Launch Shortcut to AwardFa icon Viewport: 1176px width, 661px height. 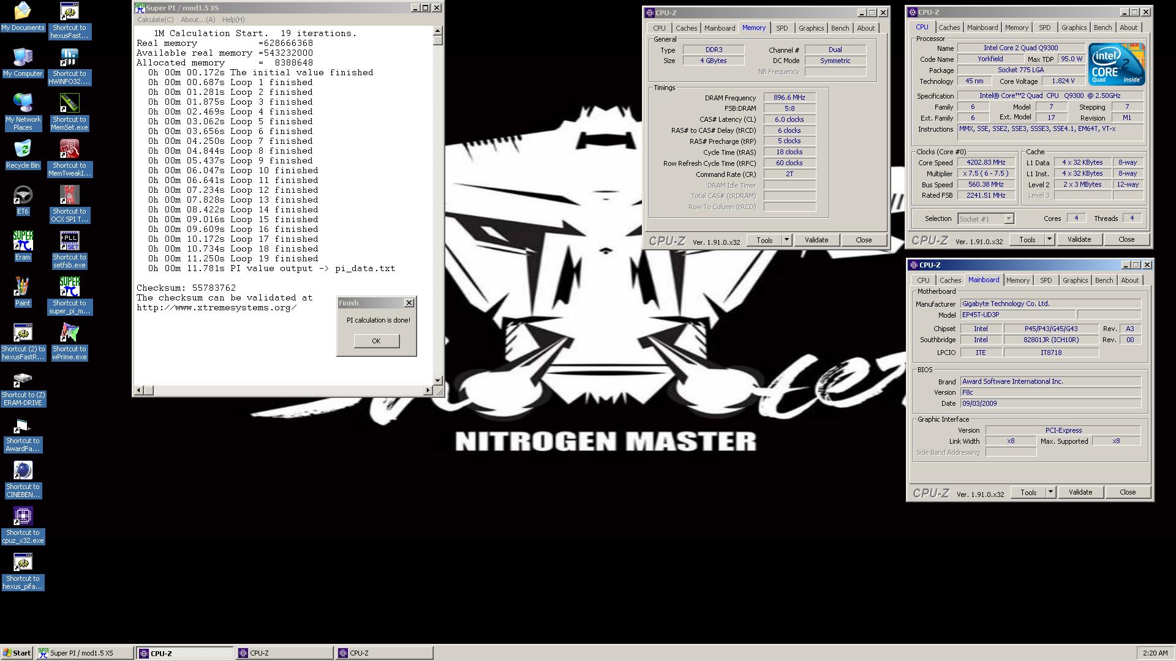[x=23, y=434]
